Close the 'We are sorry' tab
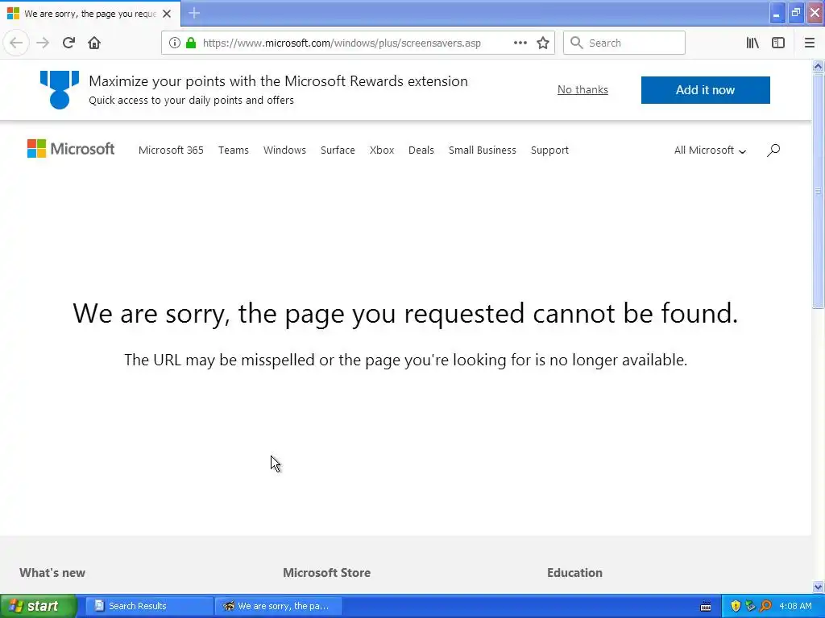The image size is (825, 618). pyautogui.click(x=167, y=14)
